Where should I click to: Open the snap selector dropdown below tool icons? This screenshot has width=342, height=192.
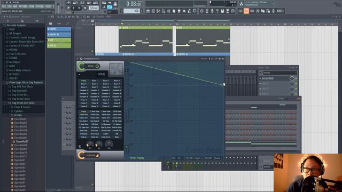pyautogui.click(x=113, y=12)
